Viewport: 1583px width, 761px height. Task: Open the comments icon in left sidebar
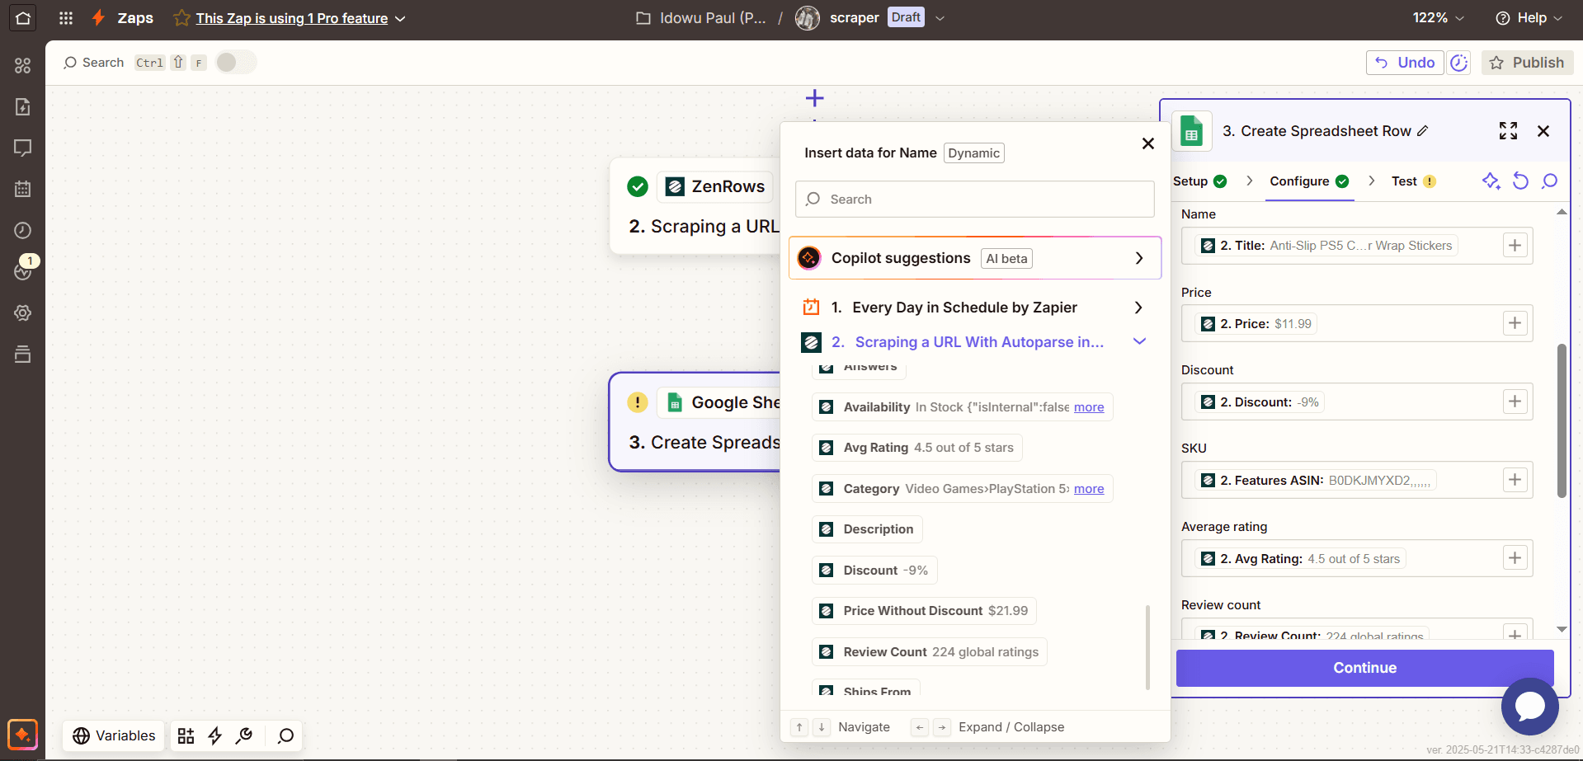pos(23,148)
